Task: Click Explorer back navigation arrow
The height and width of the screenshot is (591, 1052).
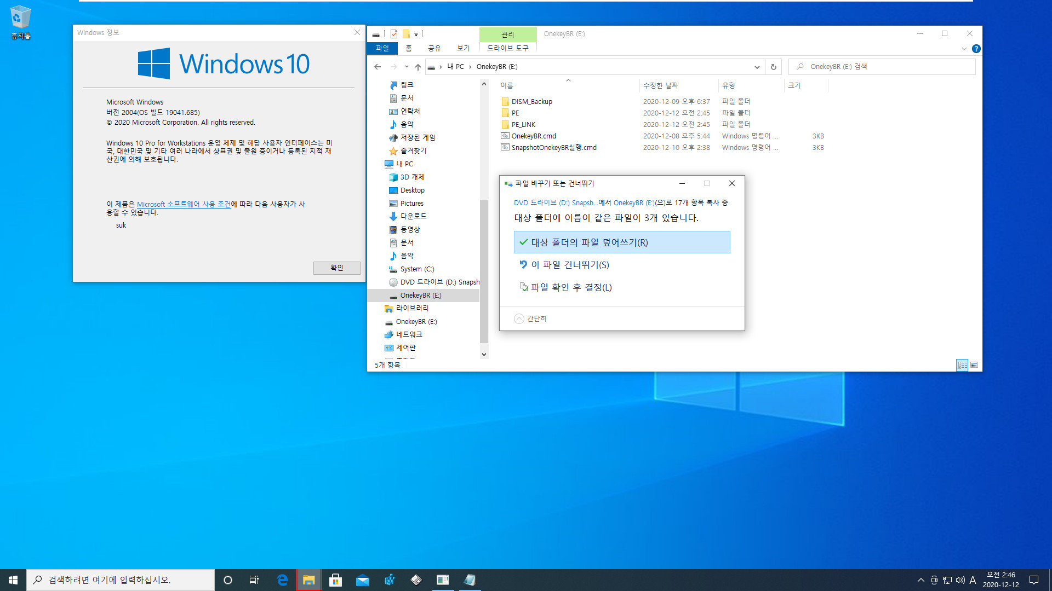Action: tap(378, 67)
